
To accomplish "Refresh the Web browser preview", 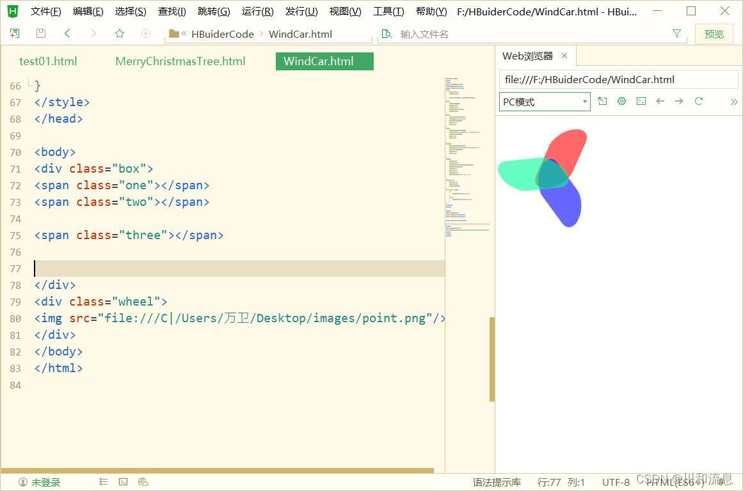I will pyautogui.click(x=698, y=101).
